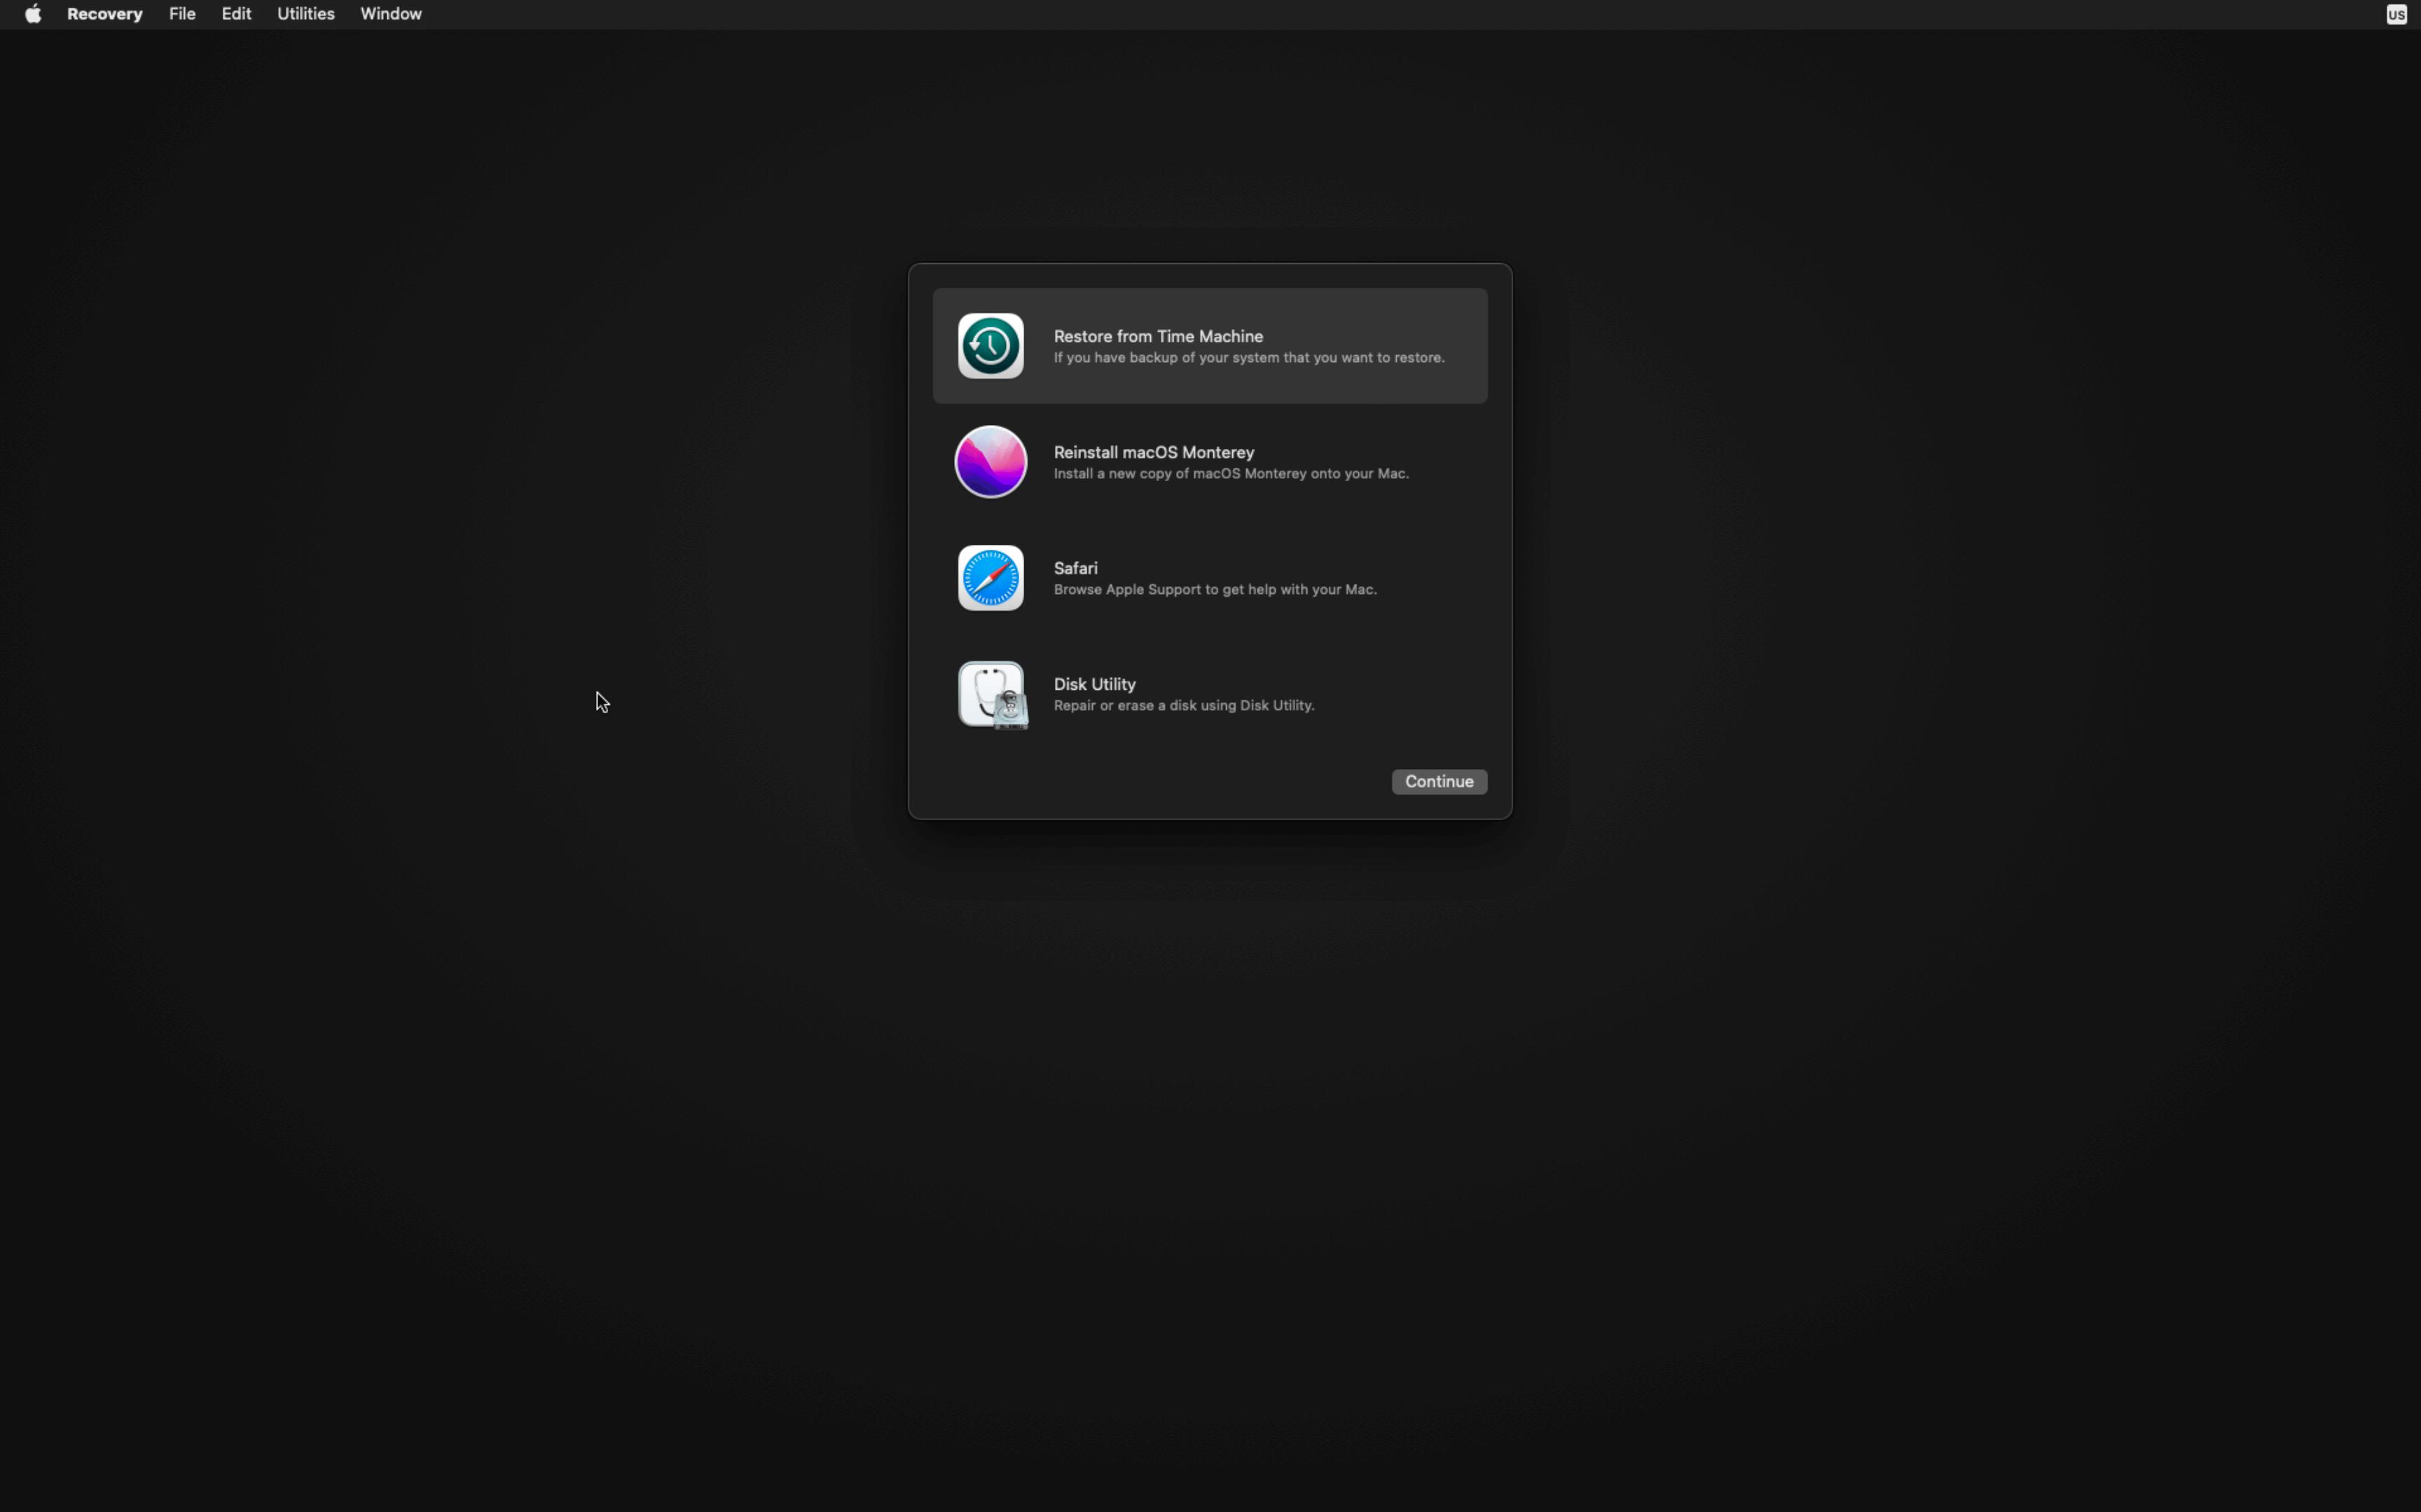Screen dimensions: 2421x1512
Task: Click 'Browse Apple Support' description text
Action: (1214, 590)
